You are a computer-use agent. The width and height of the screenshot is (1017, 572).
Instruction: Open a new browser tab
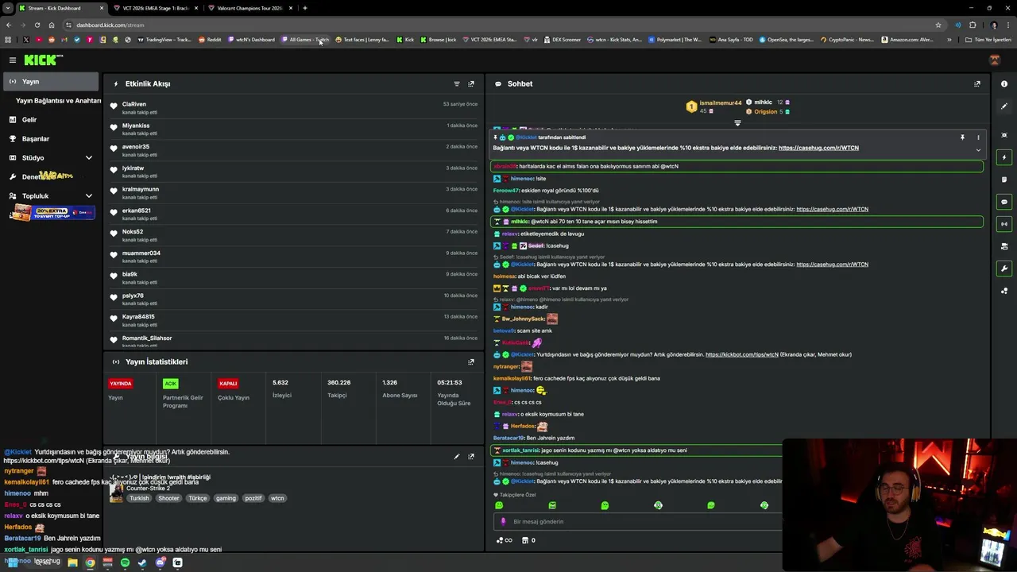pyautogui.click(x=305, y=8)
